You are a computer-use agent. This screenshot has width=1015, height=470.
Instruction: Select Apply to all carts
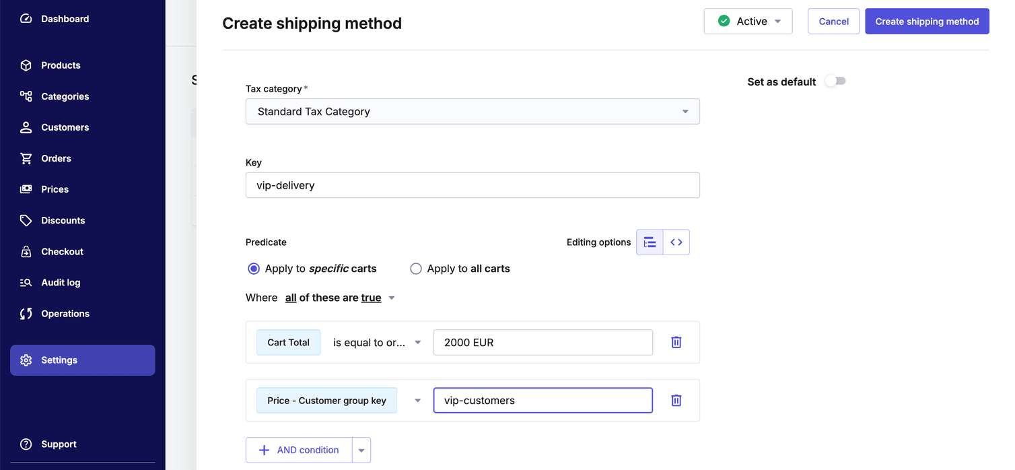[x=416, y=268]
